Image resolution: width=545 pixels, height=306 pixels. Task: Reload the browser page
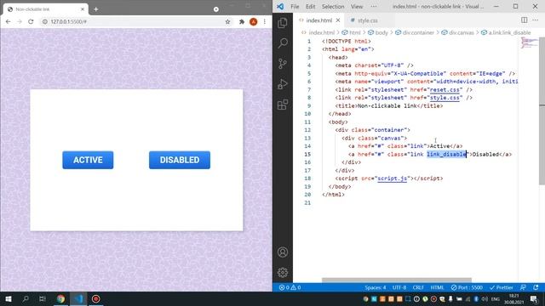31,21
